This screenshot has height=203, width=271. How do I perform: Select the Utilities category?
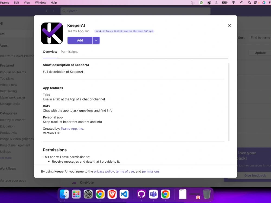tap(5, 152)
